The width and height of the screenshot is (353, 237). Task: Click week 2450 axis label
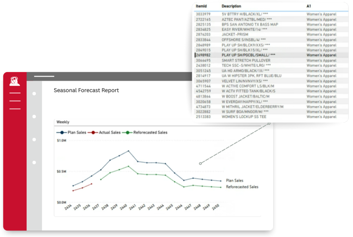click(x=215, y=207)
